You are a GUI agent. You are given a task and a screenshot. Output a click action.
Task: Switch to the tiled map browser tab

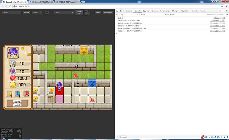coord(41,2)
